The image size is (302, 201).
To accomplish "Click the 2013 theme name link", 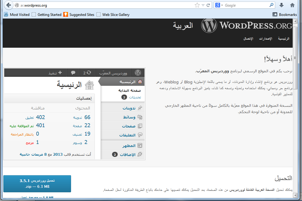I will 58,154.
